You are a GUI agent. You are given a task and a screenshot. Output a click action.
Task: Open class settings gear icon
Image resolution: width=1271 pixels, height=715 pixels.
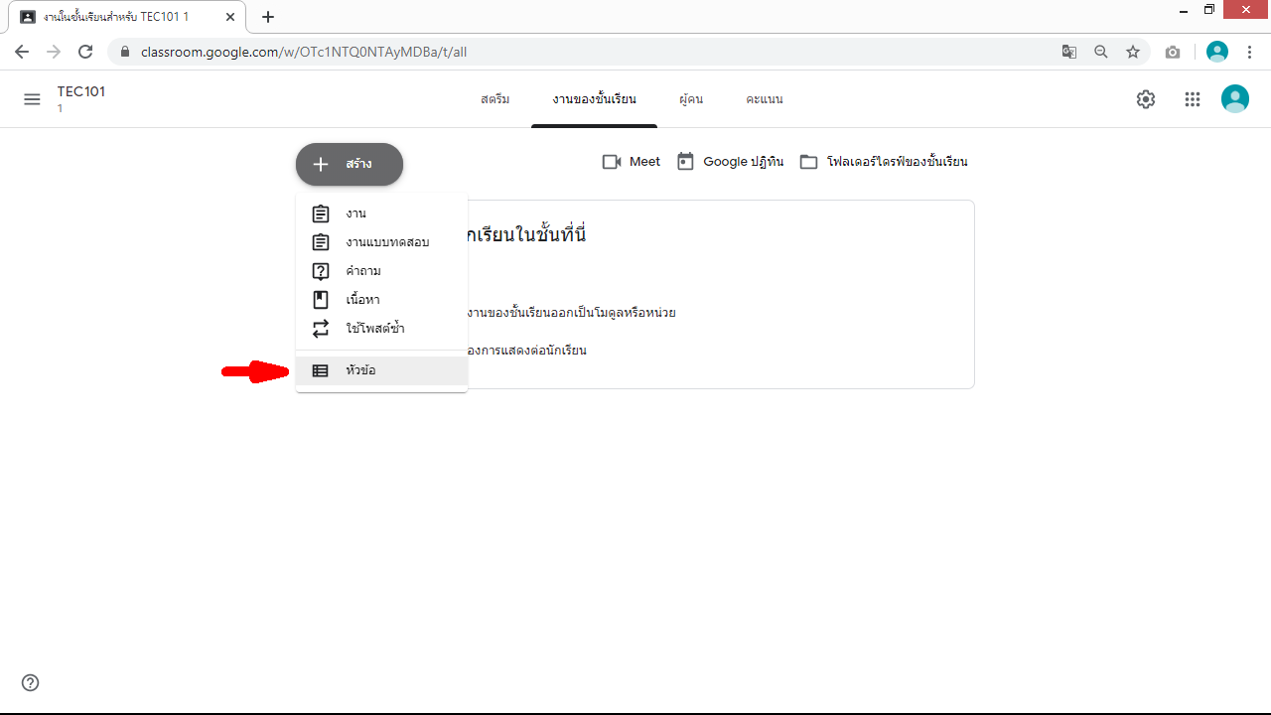click(x=1146, y=99)
